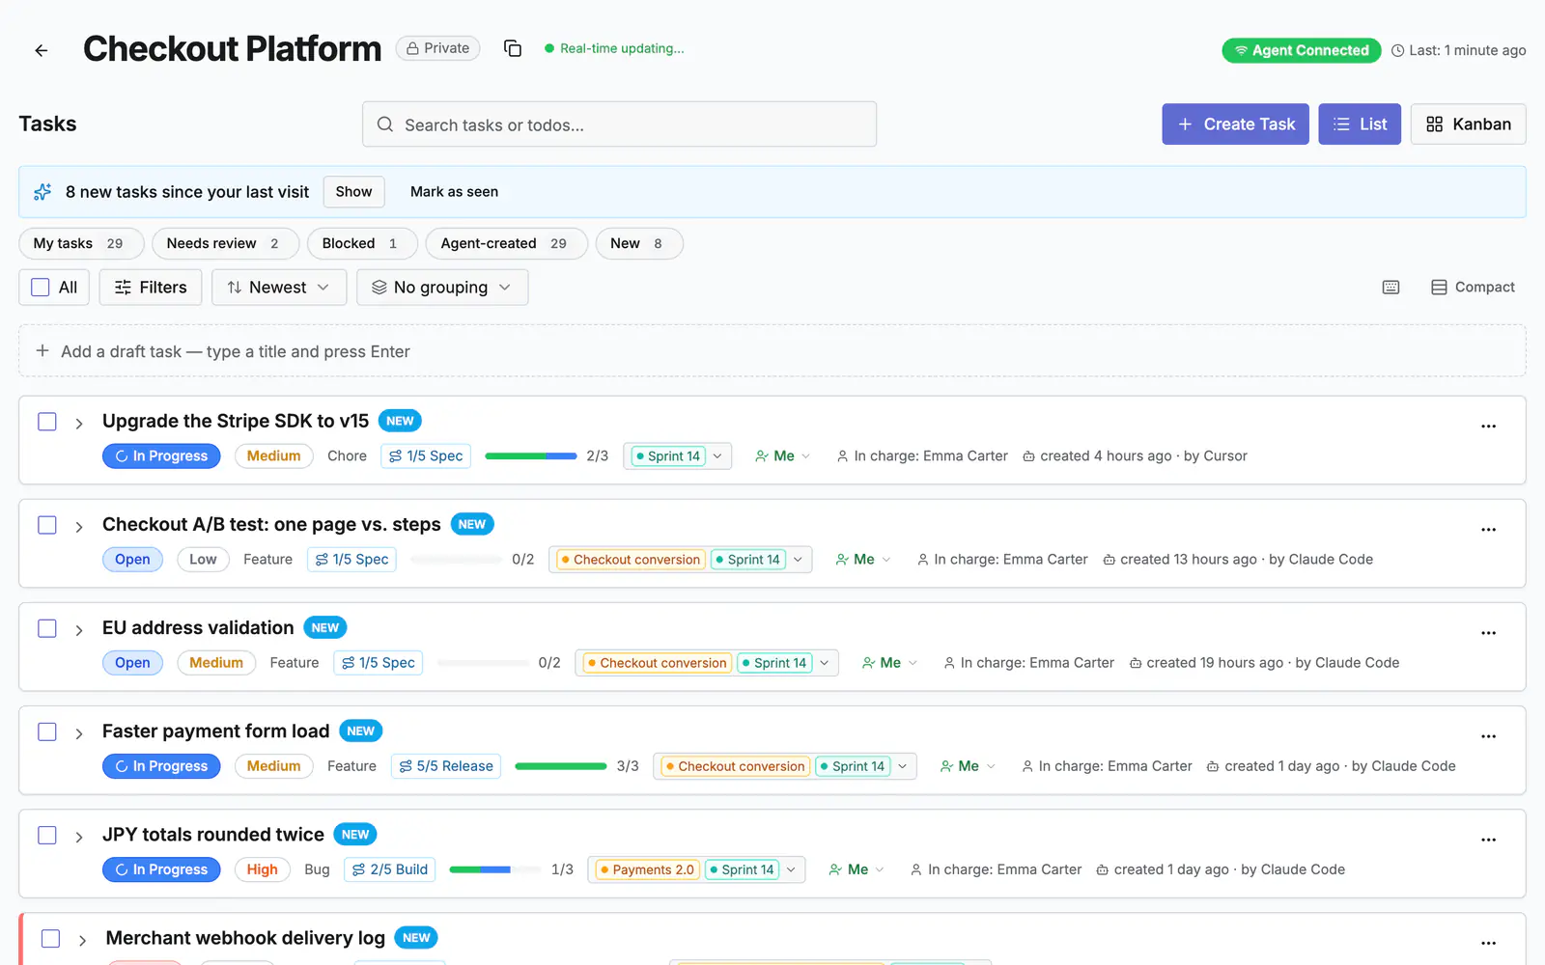Click Checkout conversion tag on EU address validation

pos(657,663)
